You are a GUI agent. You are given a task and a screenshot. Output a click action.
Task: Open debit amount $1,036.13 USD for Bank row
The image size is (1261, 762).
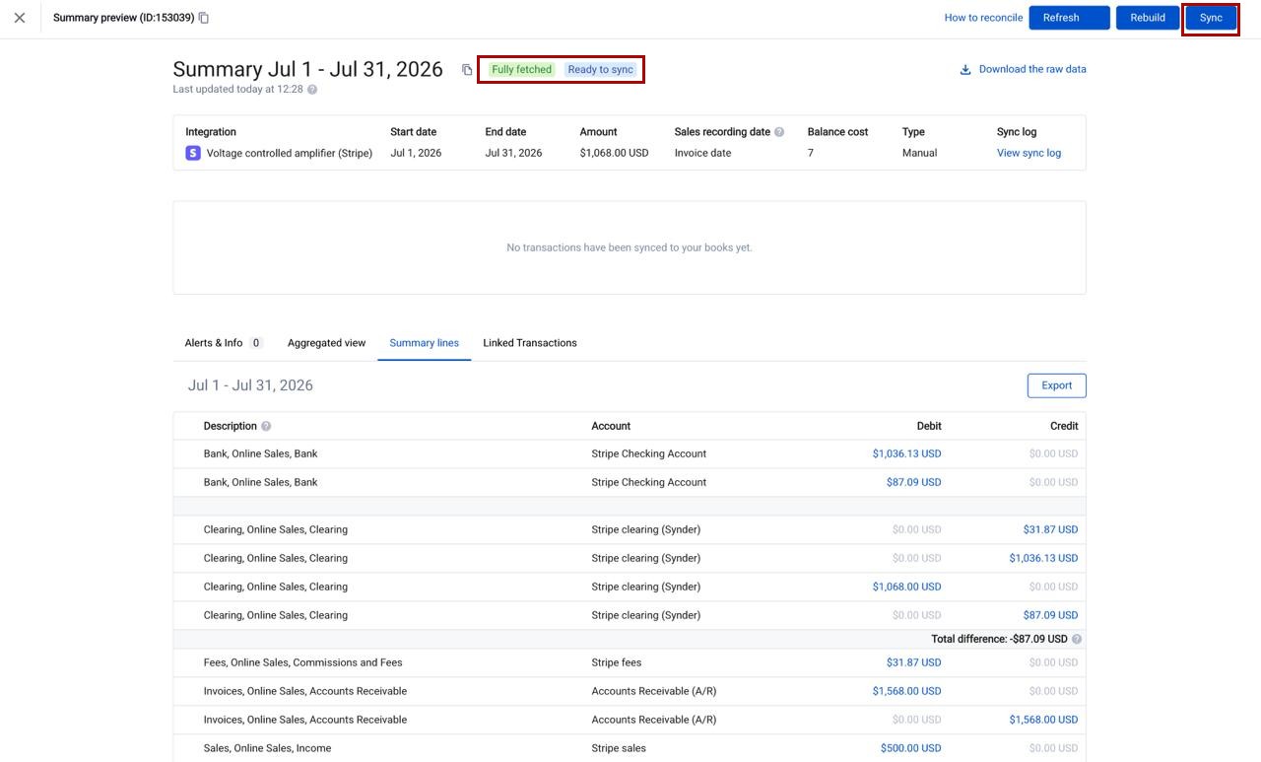(906, 453)
